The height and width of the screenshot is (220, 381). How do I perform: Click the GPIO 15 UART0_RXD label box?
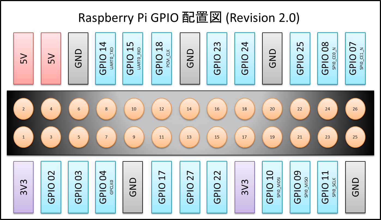point(133,58)
